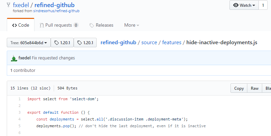This screenshot has height=136, width=271.
Task: Click the code brackets icon
Action: [15, 25]
